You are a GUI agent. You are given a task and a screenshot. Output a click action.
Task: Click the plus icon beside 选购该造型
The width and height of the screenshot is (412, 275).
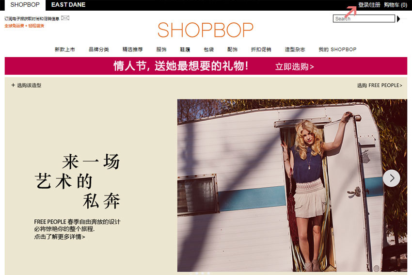(x=13, y=85)
